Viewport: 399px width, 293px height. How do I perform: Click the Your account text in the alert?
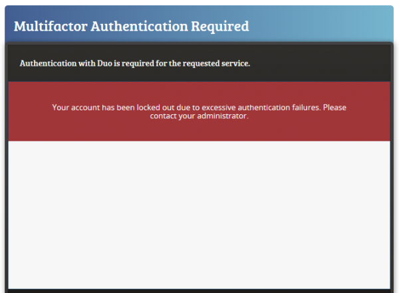pos(76,107)
